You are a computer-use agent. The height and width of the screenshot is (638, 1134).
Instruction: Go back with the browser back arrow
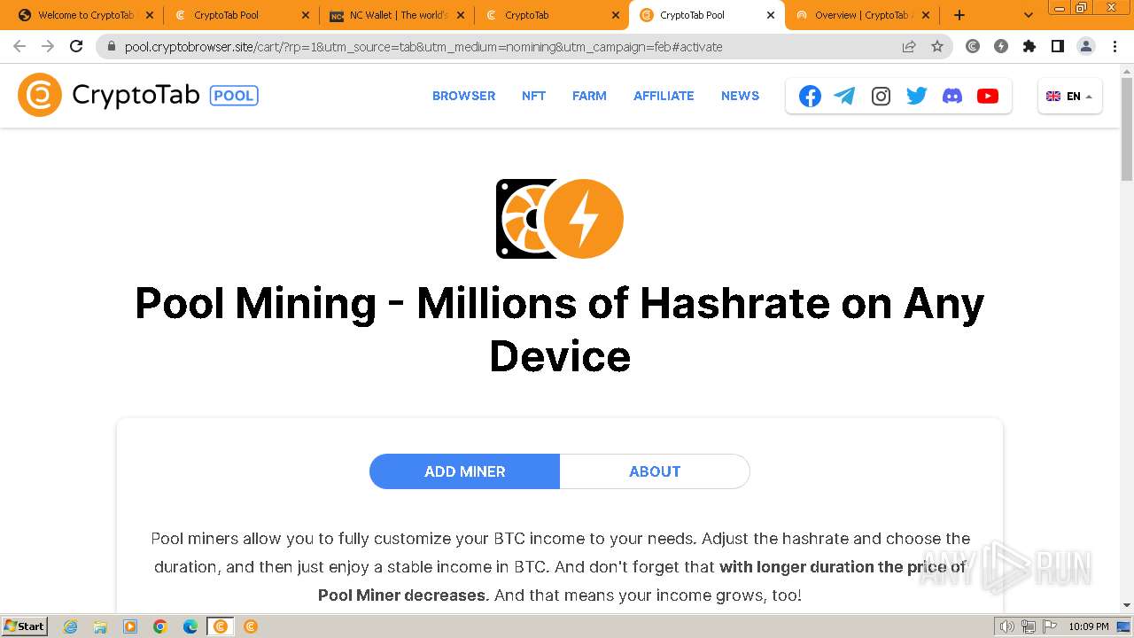click(x=19, y=46)
